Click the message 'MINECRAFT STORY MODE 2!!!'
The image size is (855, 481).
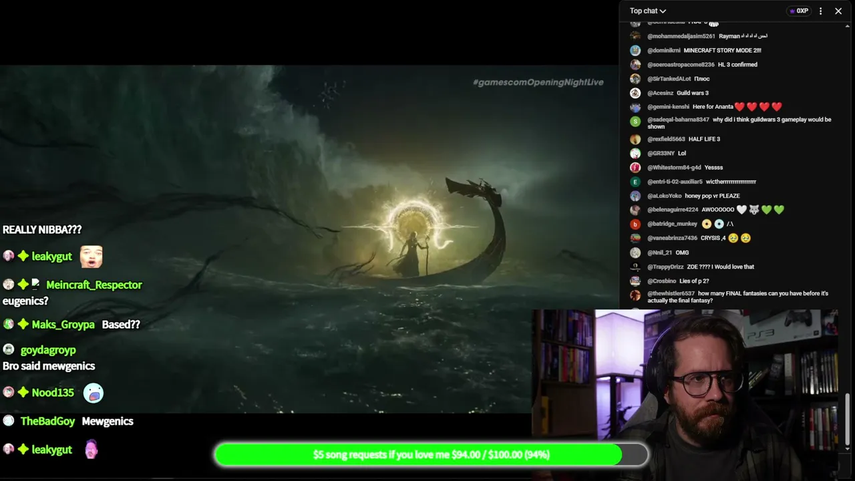click(723, 50)
